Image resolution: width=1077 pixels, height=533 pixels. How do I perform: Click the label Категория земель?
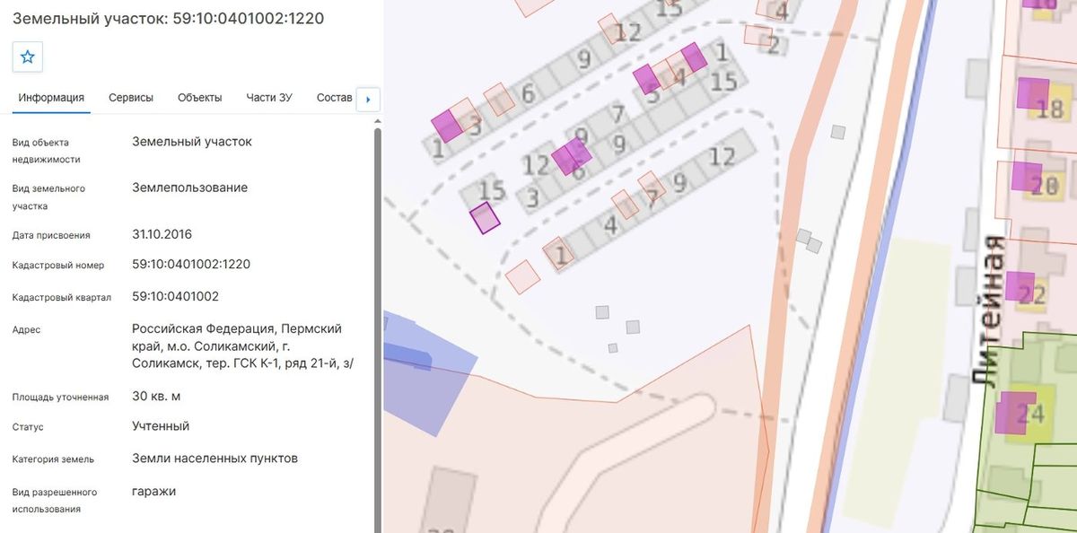[53, 459]
